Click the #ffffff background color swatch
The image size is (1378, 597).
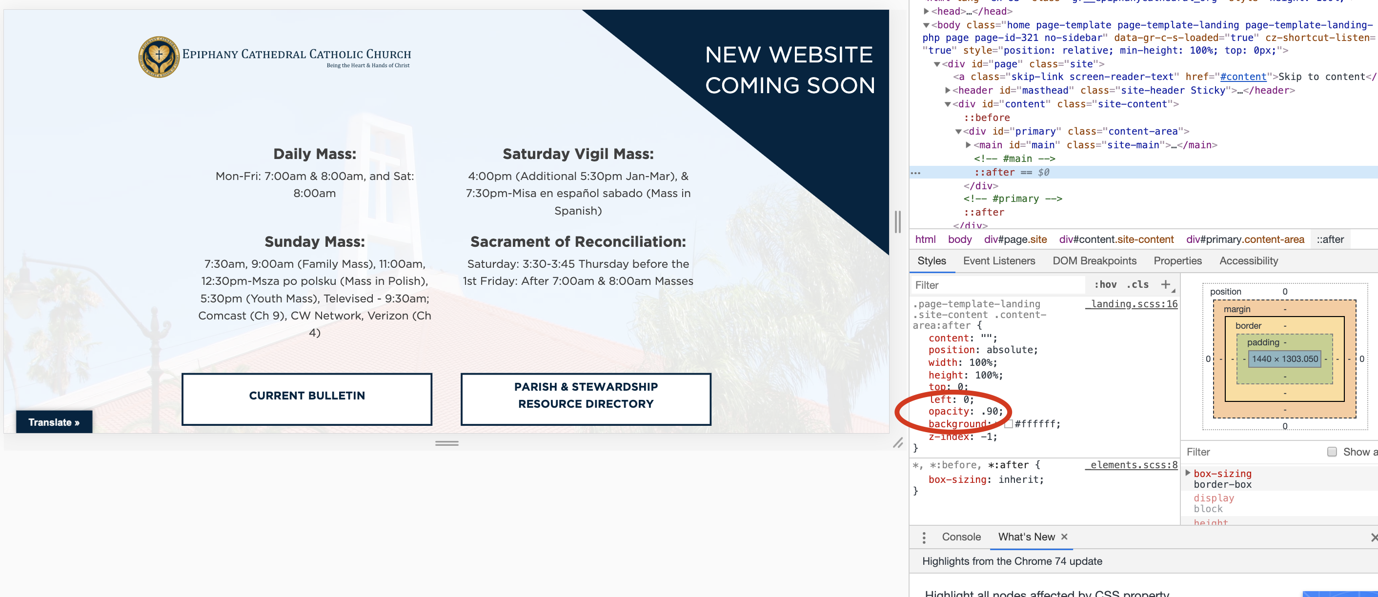tap(1009, 424)
